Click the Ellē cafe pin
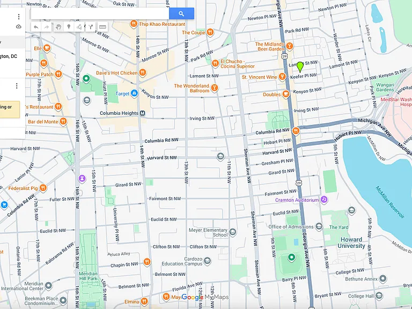The image size is (412, 309). 47,48
